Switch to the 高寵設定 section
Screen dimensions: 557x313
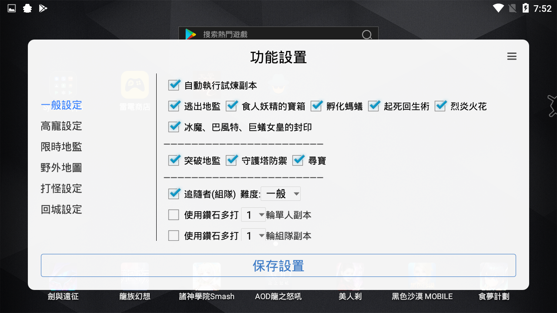click(x=61, y=126)
